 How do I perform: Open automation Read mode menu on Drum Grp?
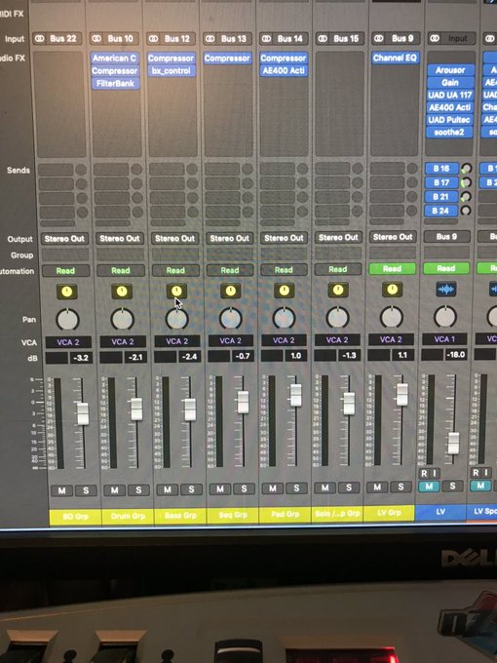[121, 270]
